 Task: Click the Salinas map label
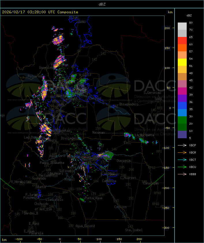click(65, 171)
